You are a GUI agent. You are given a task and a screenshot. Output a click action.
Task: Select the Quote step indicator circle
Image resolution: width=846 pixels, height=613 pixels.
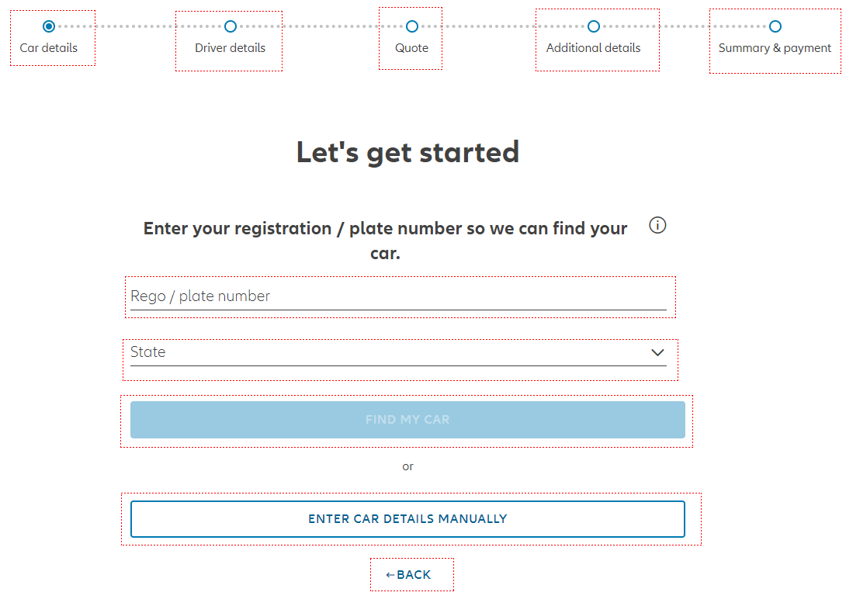pyautogui.click(x=411, y=26)
